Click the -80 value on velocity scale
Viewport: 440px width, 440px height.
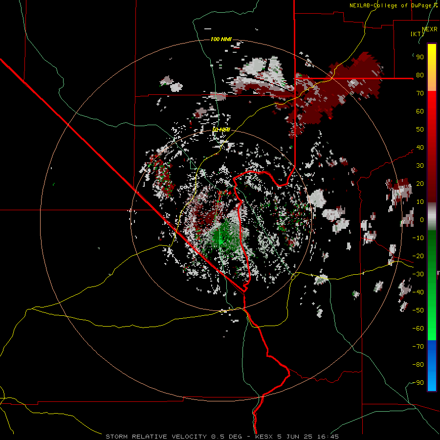coord(418,365)
